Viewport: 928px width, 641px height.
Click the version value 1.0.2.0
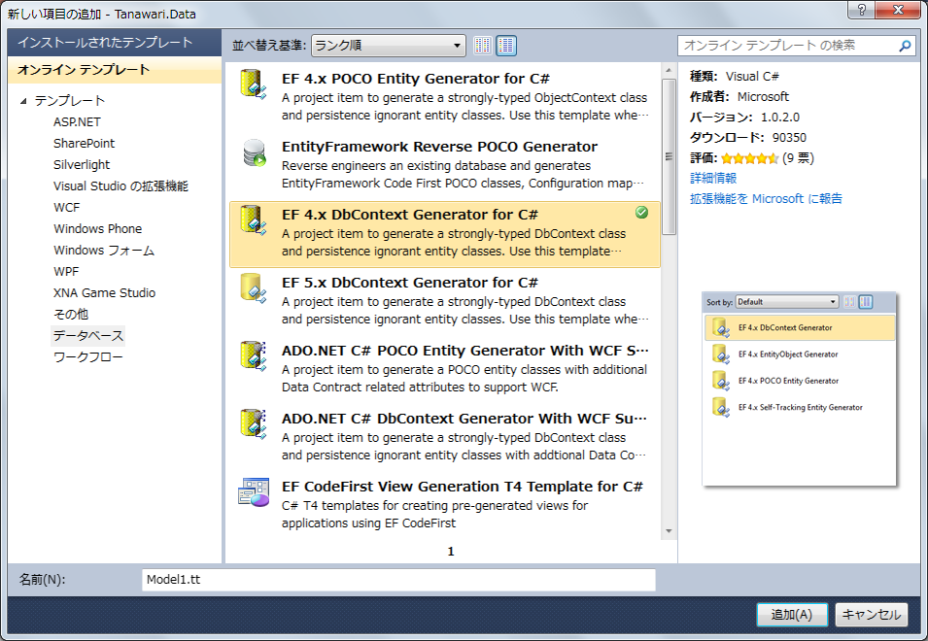[780, 118]
